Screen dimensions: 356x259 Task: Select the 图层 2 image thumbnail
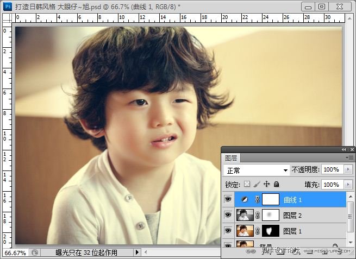click(x=245, y=215)
